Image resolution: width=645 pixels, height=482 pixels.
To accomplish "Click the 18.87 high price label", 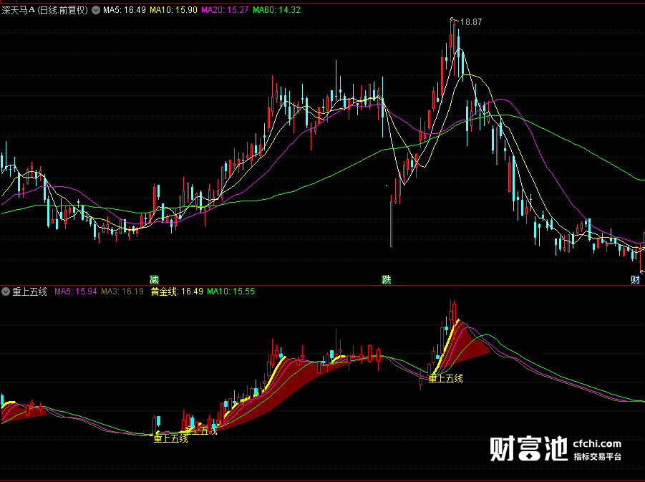I will [x=471, y=22].
